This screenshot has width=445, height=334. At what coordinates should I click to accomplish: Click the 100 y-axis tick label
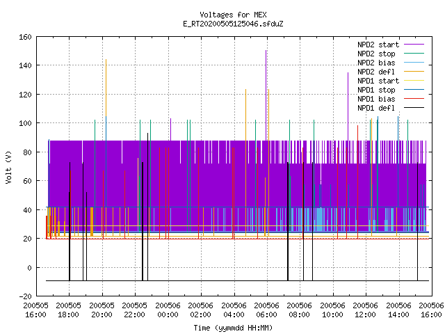click(25, 123)
